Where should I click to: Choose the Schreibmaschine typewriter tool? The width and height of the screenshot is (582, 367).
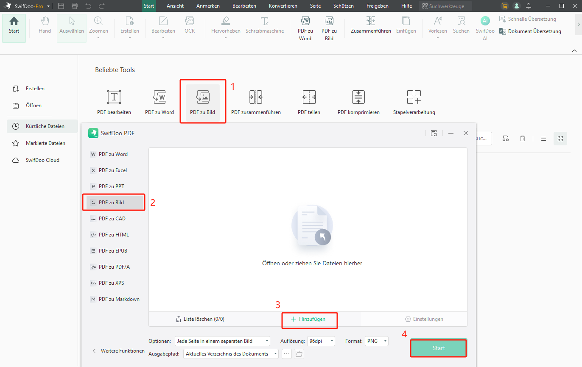tap(265, 25)
